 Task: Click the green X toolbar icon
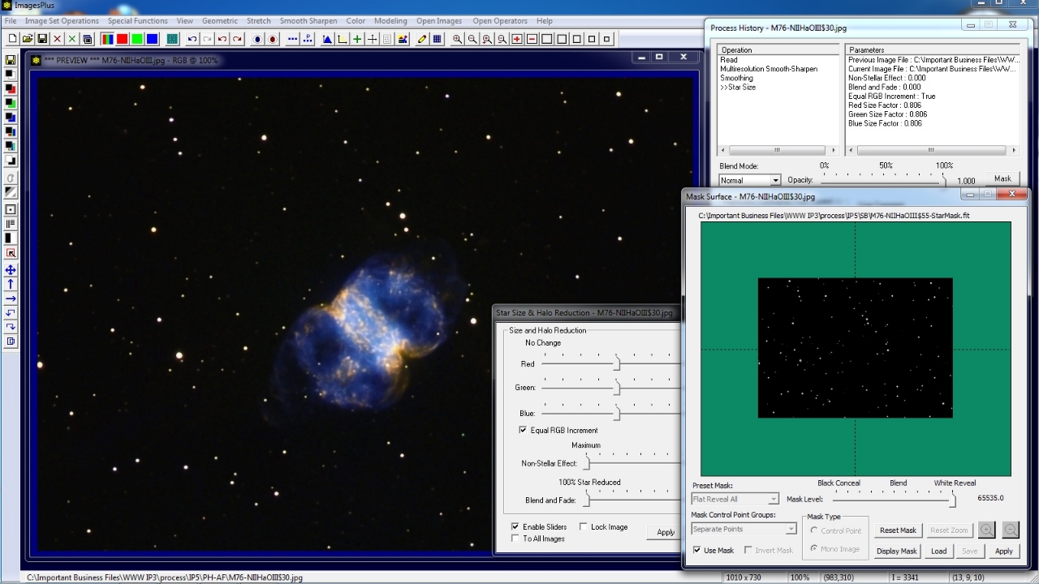click(x=72, y=38)
